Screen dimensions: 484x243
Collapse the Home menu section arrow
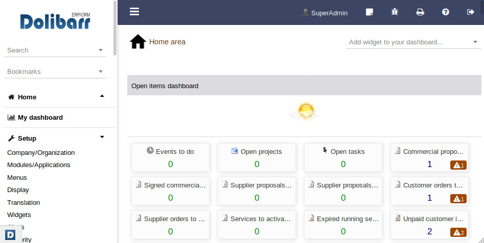(102, 96)
